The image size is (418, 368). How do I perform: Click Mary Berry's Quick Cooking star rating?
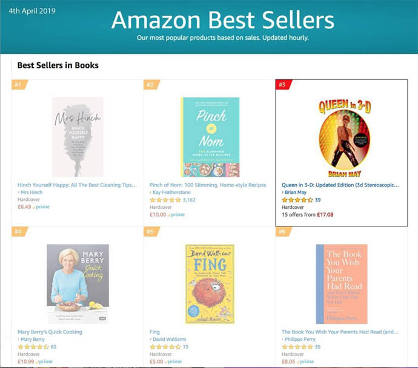pos(33,347)
